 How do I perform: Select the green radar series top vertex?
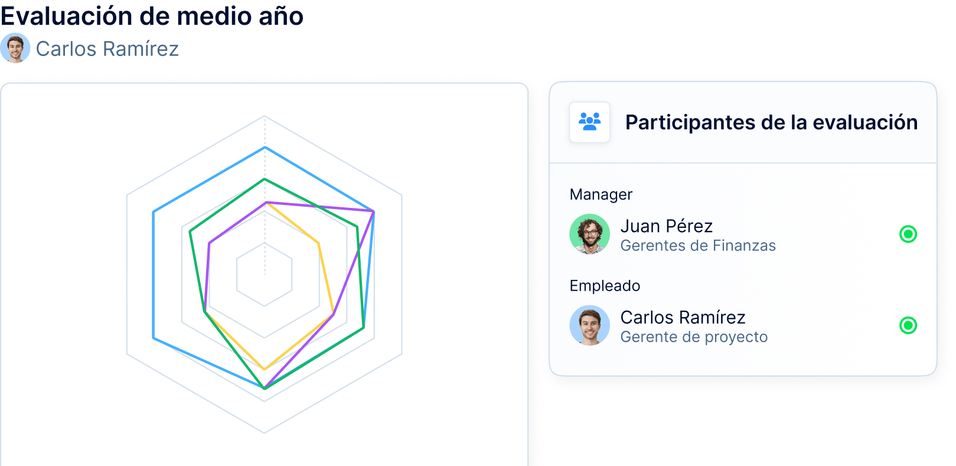265,179
